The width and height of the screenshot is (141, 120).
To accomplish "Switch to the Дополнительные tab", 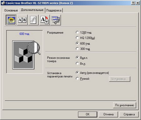I will click(32, 10).
